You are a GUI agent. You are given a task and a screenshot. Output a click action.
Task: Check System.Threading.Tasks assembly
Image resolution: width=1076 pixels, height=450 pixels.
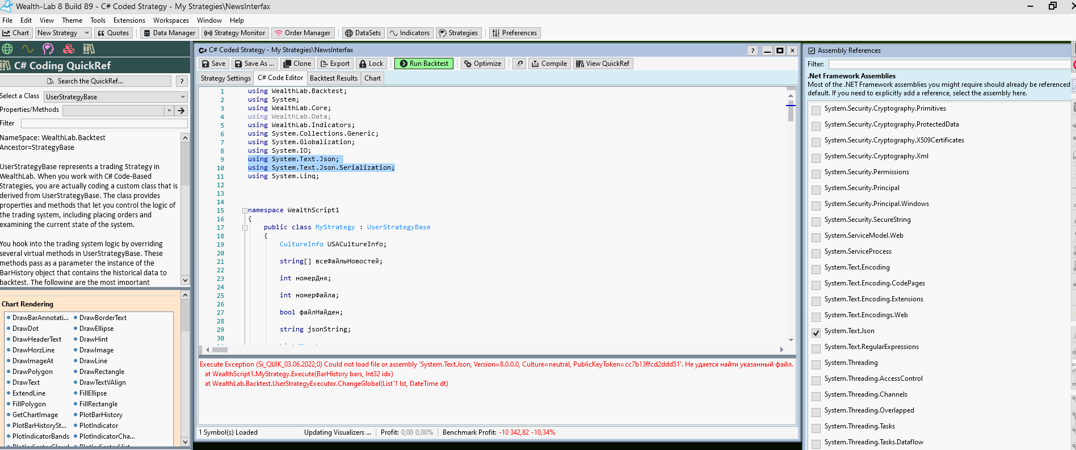(x=816, y=428)
